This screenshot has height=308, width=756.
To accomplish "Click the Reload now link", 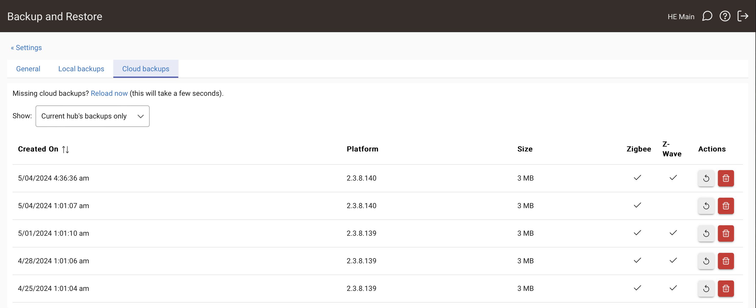I will click(x=109, y=93).
